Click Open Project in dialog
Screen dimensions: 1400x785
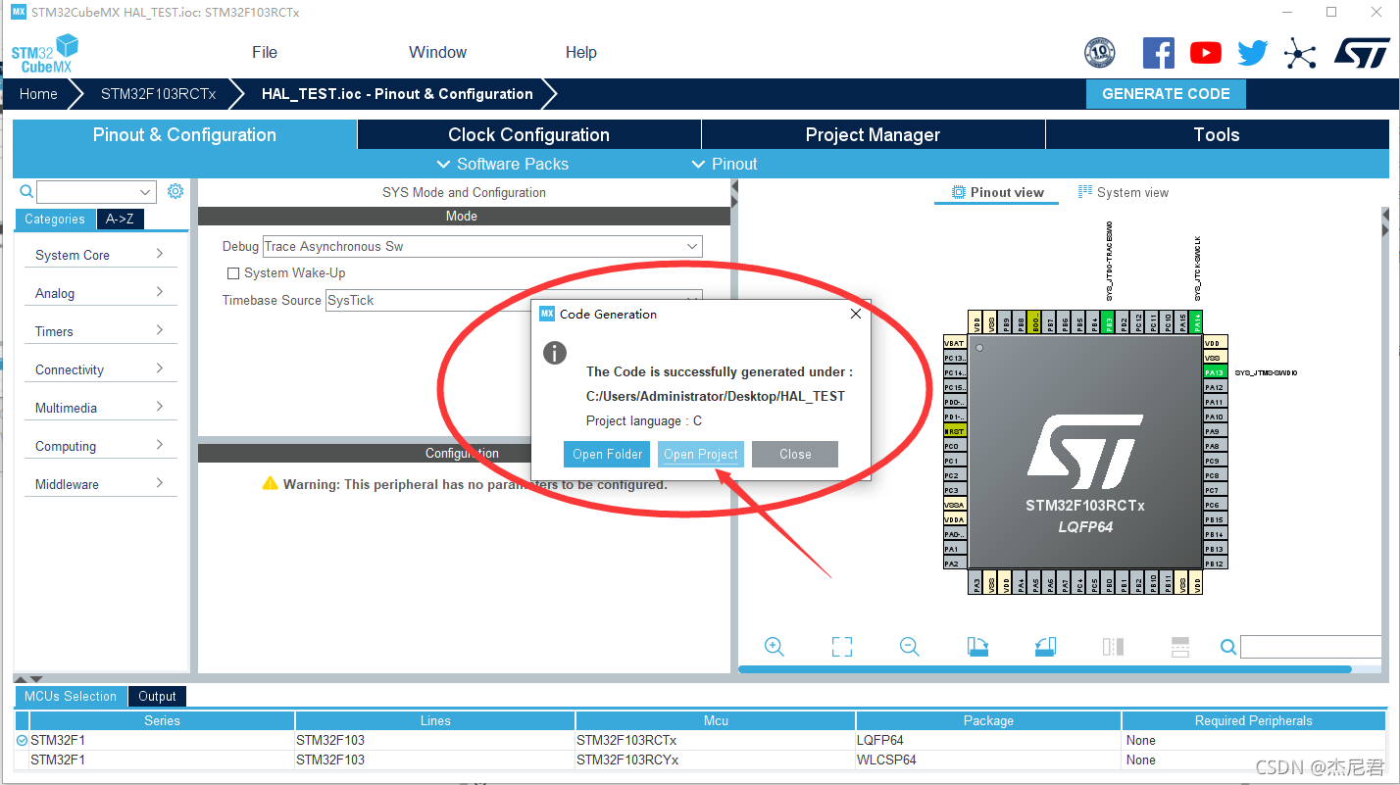(x=701, y=455)
